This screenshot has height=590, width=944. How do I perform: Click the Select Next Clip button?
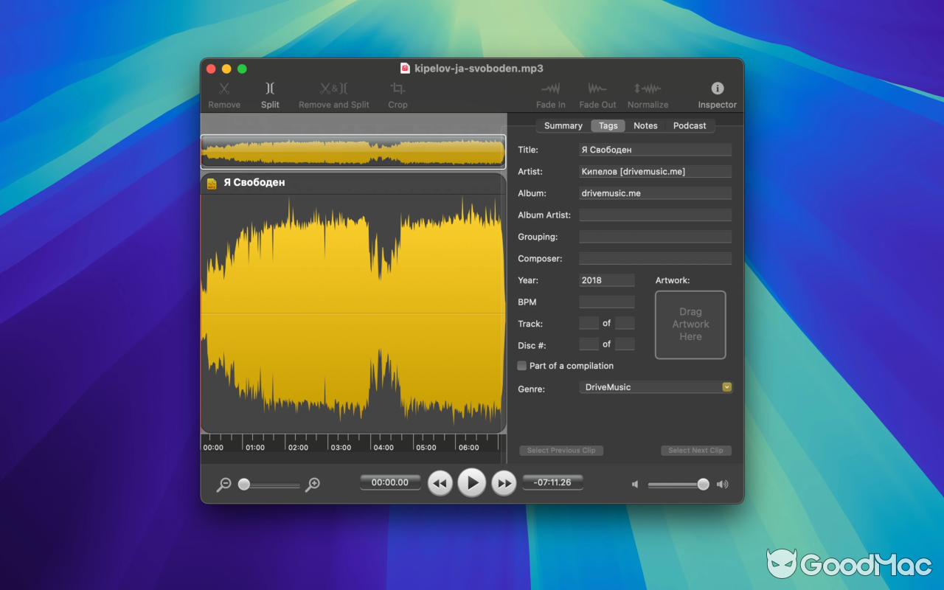coord(695,450)
